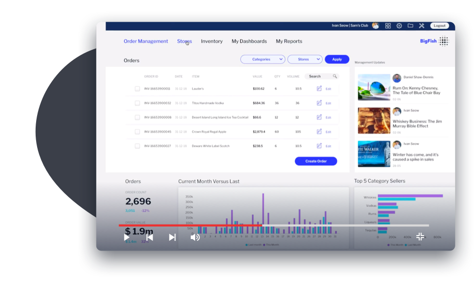Open the White Walker article thumbnail
475x292 pixels.
(x=374, y=154)
